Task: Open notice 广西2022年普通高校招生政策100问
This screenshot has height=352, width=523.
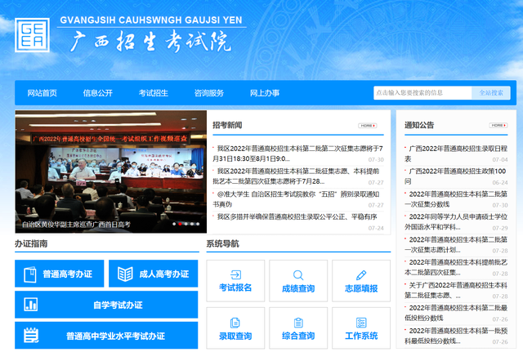Action: [456, 176]
